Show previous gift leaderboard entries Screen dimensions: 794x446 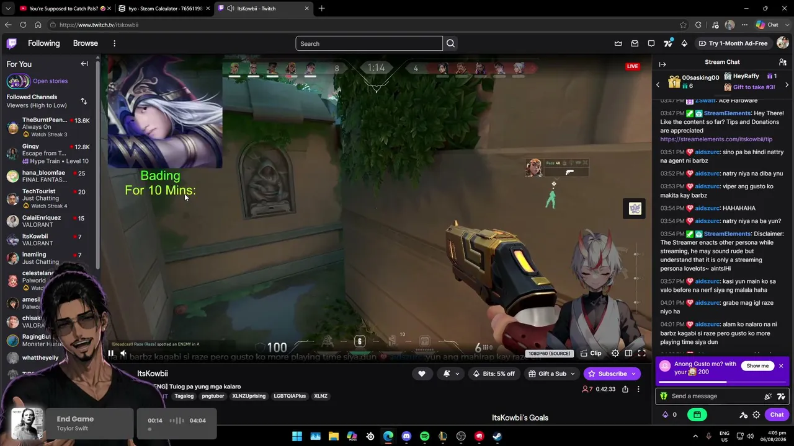tap(658, 84)
